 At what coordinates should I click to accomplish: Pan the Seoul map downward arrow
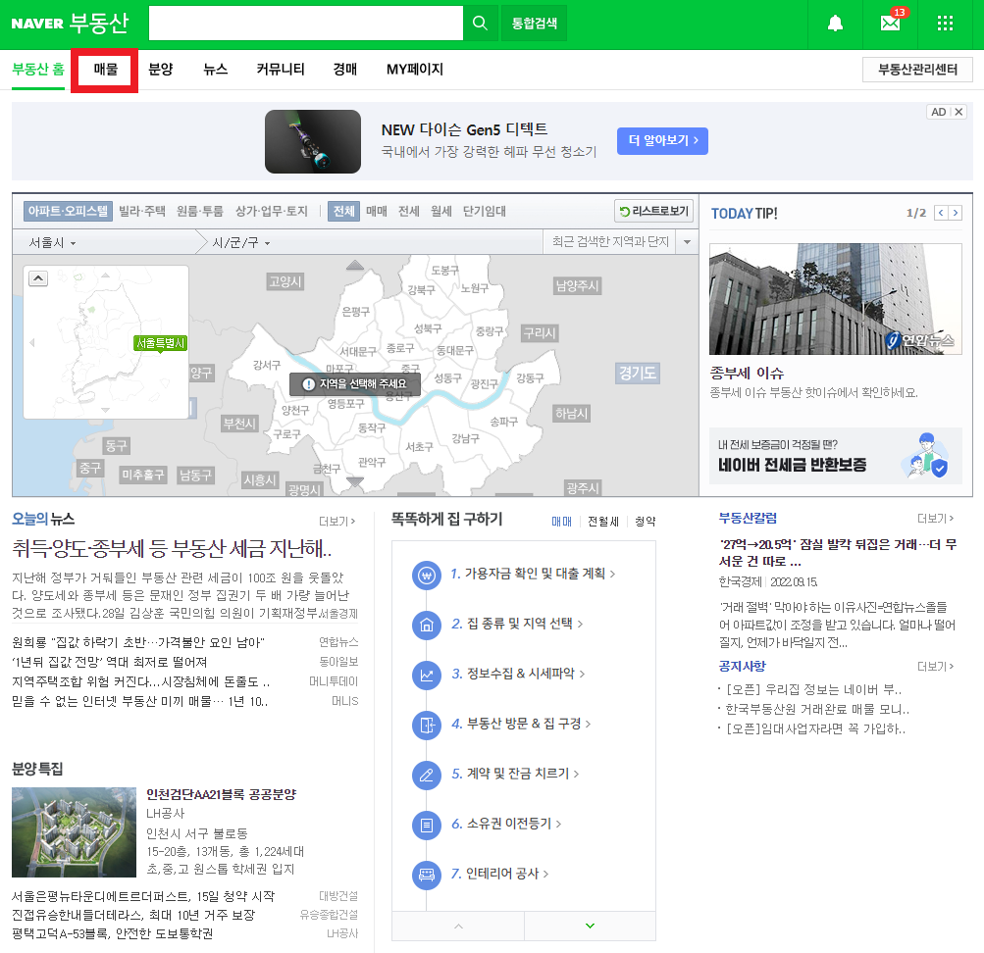(355, 482)
